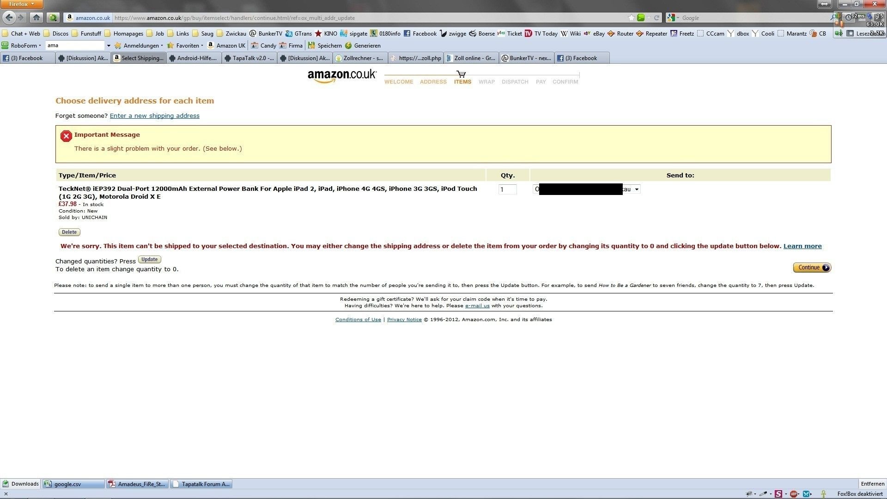Image resolution: width=887 pixels, height=499 pixels.
Task: Open the Chat + Web bookmark folder
Action: (21, 33)
